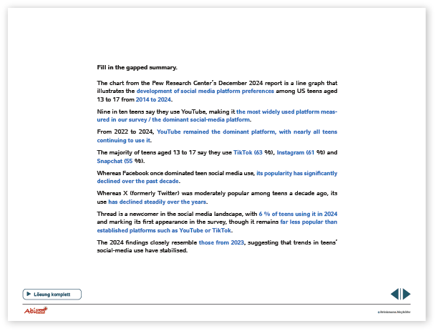The height and width of the screenshot is (331, 436).
Task: Click the answer 'the most widely used platform meas-'
Action: coord(286,112)
